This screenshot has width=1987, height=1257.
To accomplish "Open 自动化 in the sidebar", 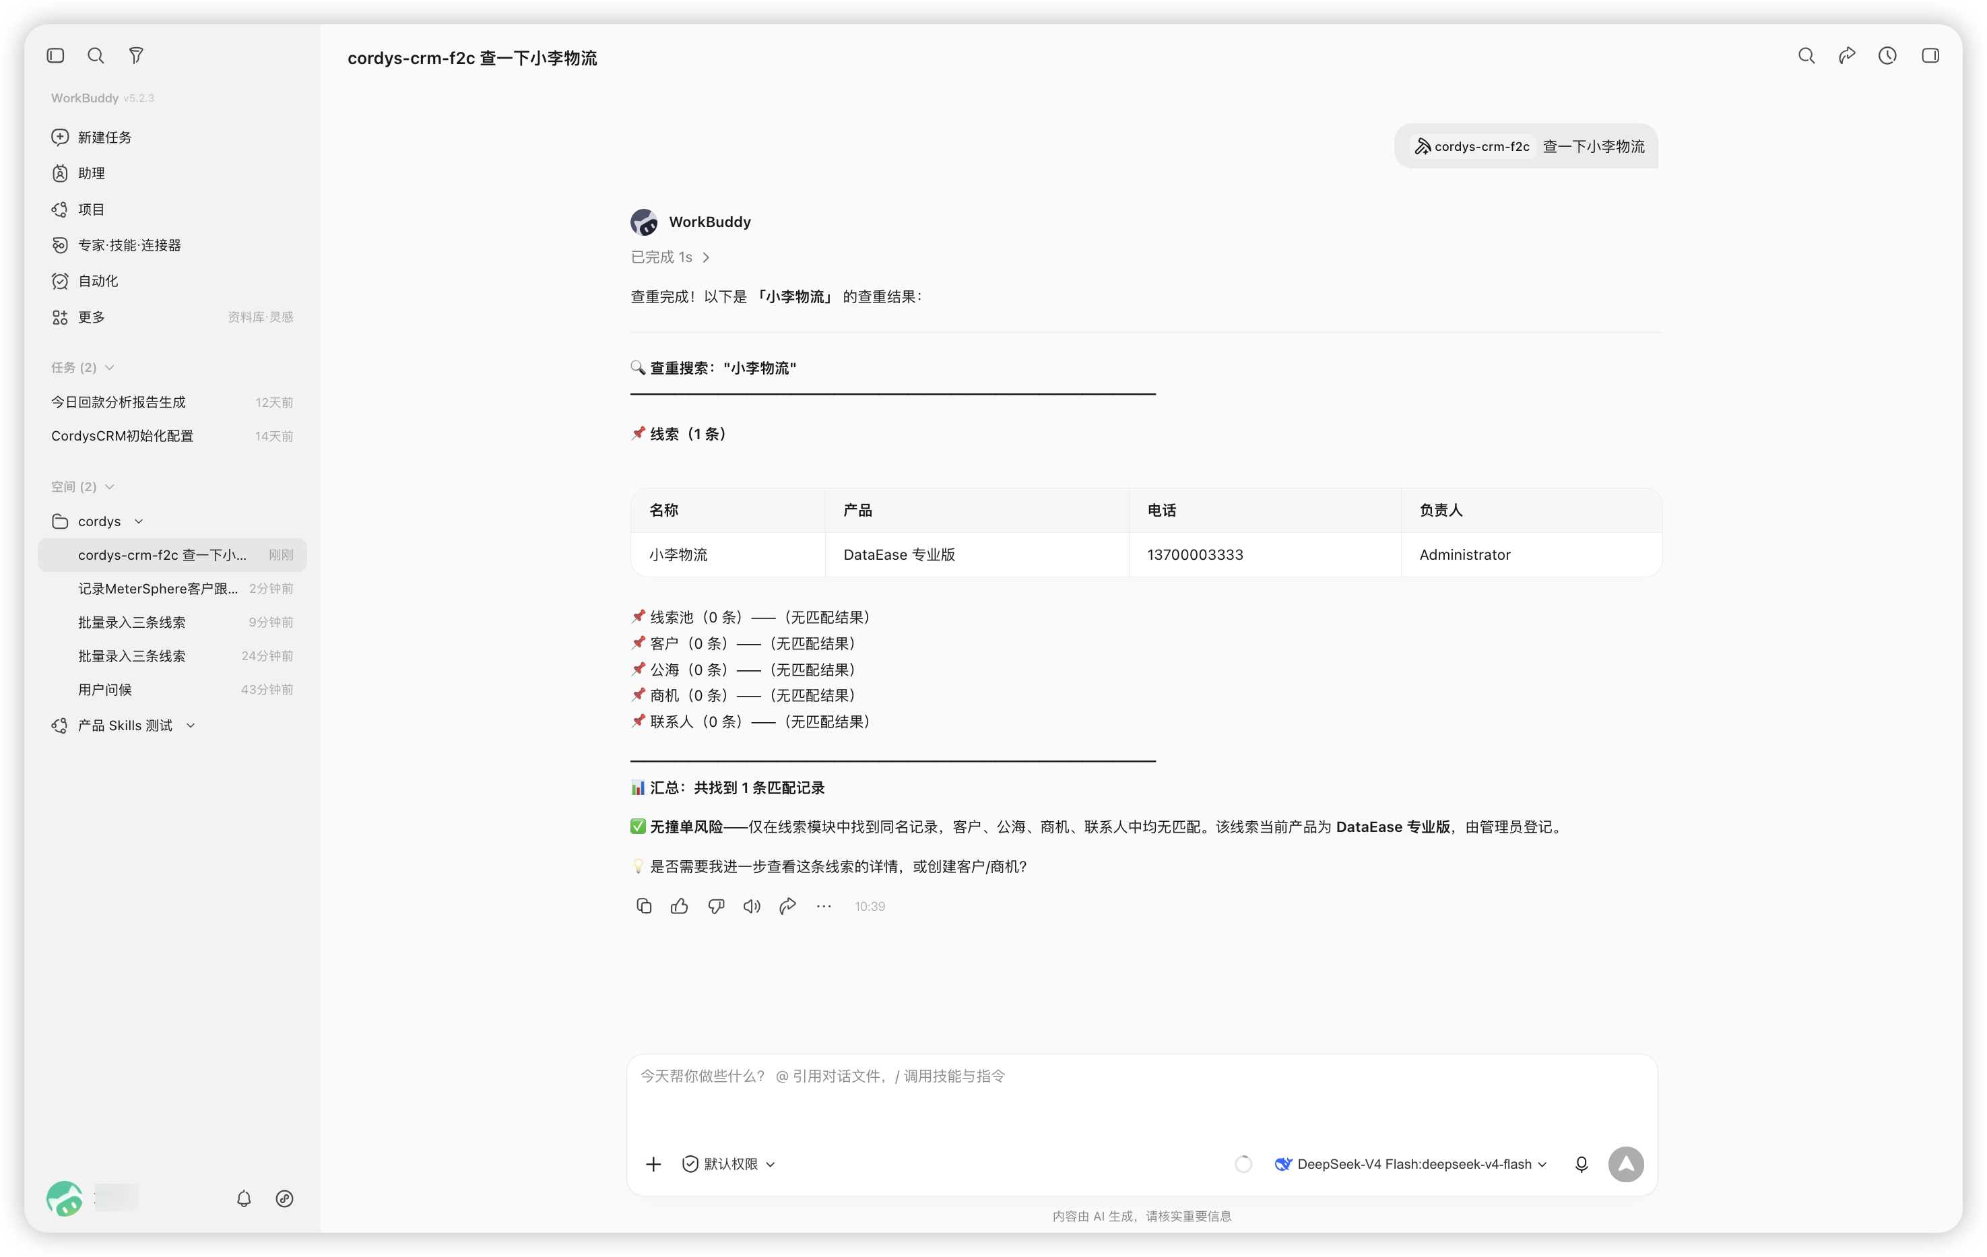I will (173, 281).
